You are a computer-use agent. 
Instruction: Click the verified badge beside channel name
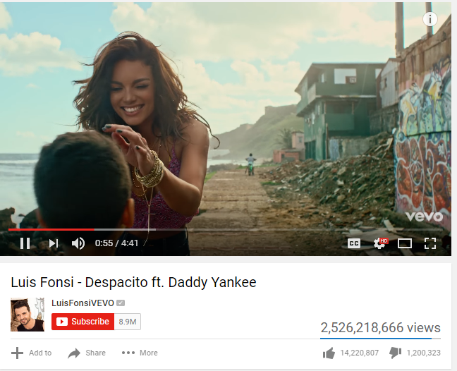pyautogui.click(x=121, y=303)
